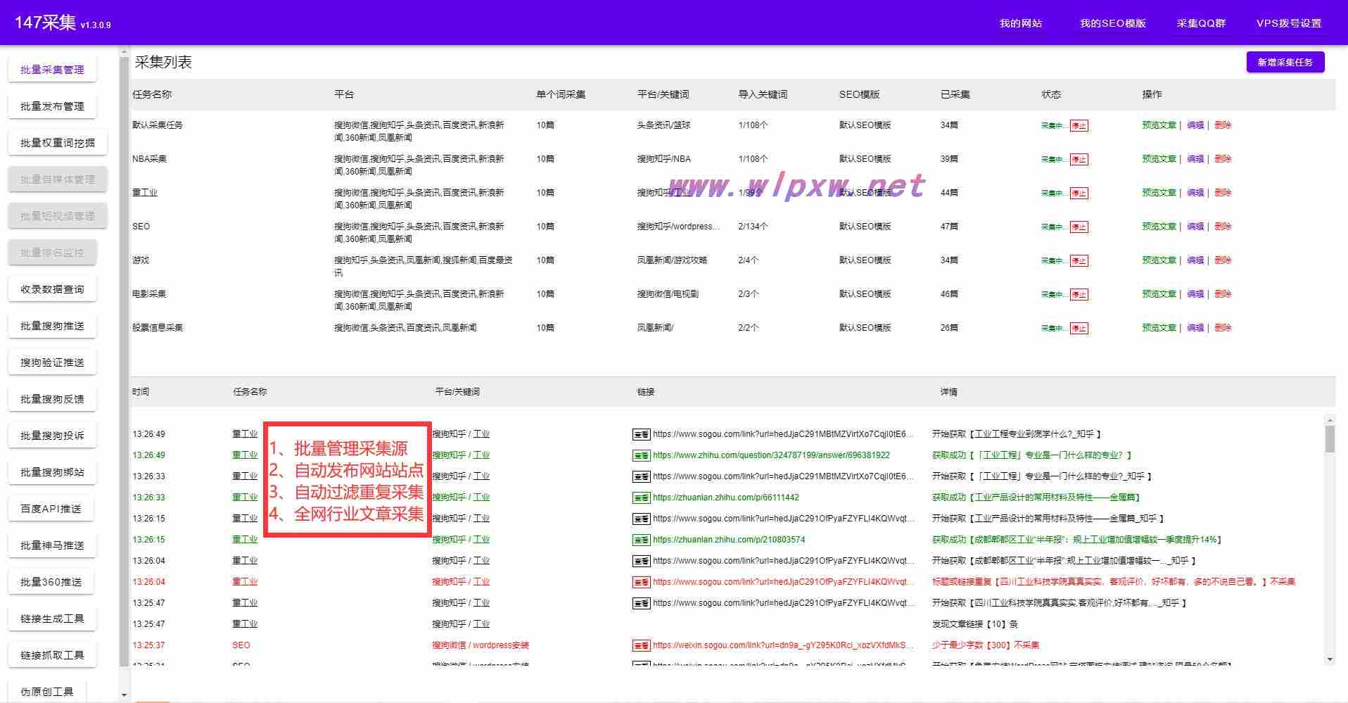Preview articles for NBA采集 task
Screen dimensions: 1348x703
click(x=1159, y=159)
